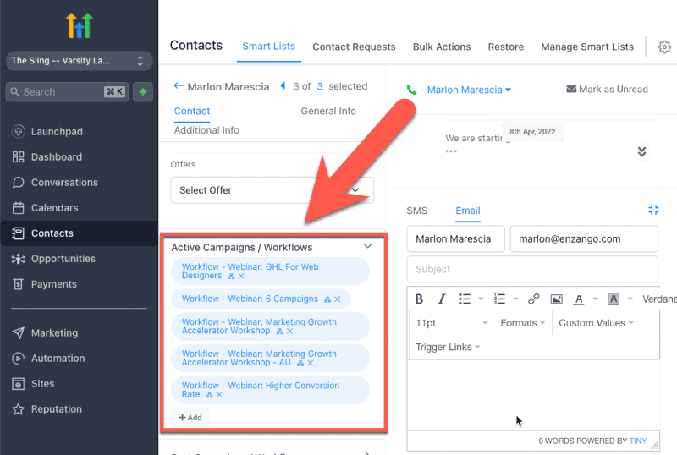This screenshot has height=455, width=677.
Task: Click the double chevron to expand conversation
Action: [x=641, y=151]
